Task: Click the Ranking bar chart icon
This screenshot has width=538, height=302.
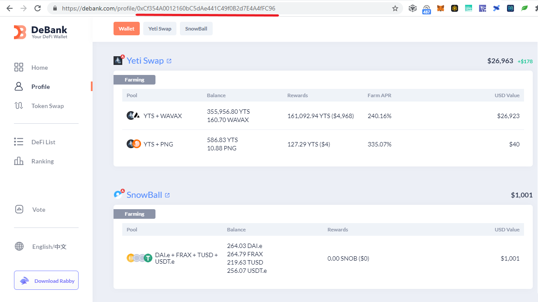Action: [x=19, y=161]
